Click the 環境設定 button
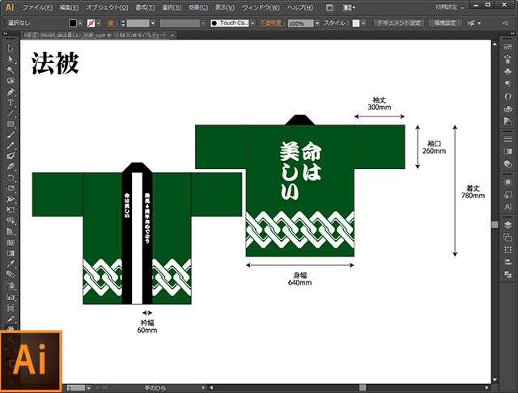This screenshot has width=518, height=393. tap(446, 23)
